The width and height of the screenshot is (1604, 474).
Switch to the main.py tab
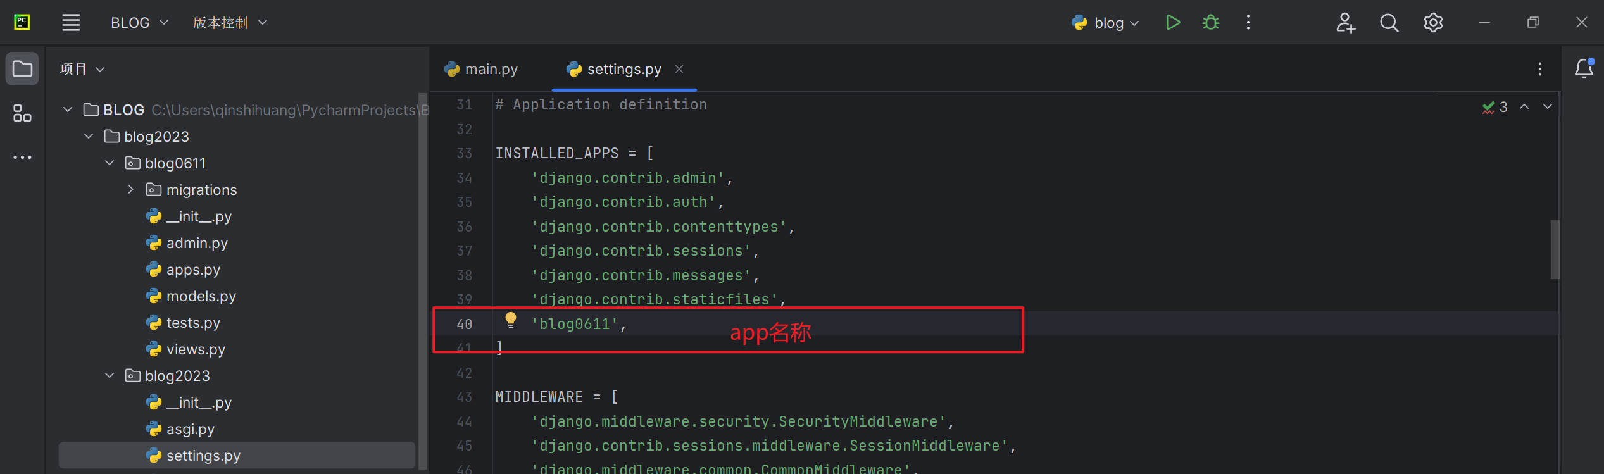tap(481, 69)
